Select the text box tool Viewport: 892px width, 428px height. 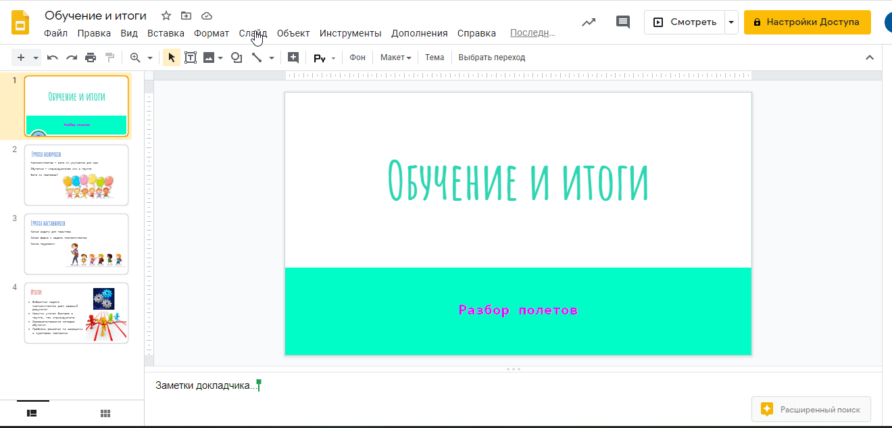pyautogui.click(x=191, y=57)
